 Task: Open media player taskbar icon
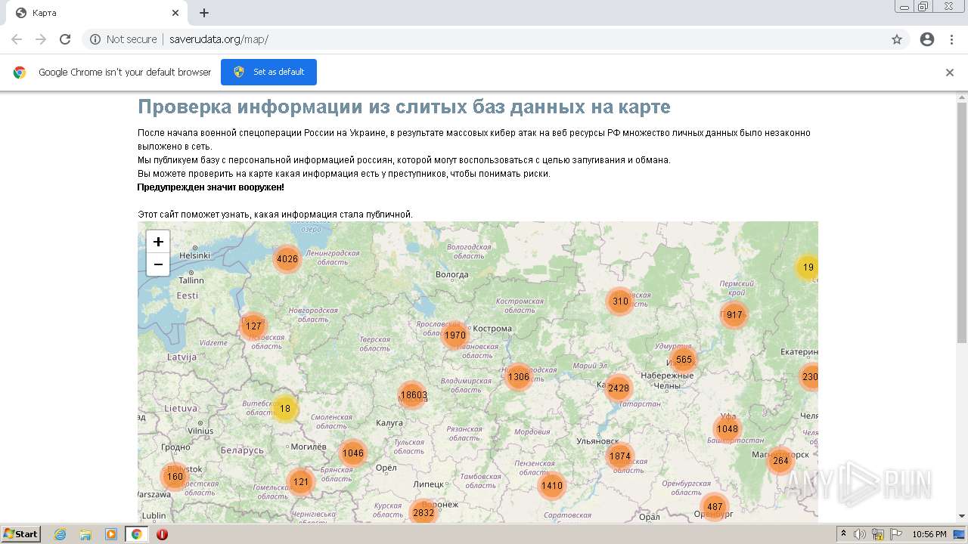pos(111,534)
